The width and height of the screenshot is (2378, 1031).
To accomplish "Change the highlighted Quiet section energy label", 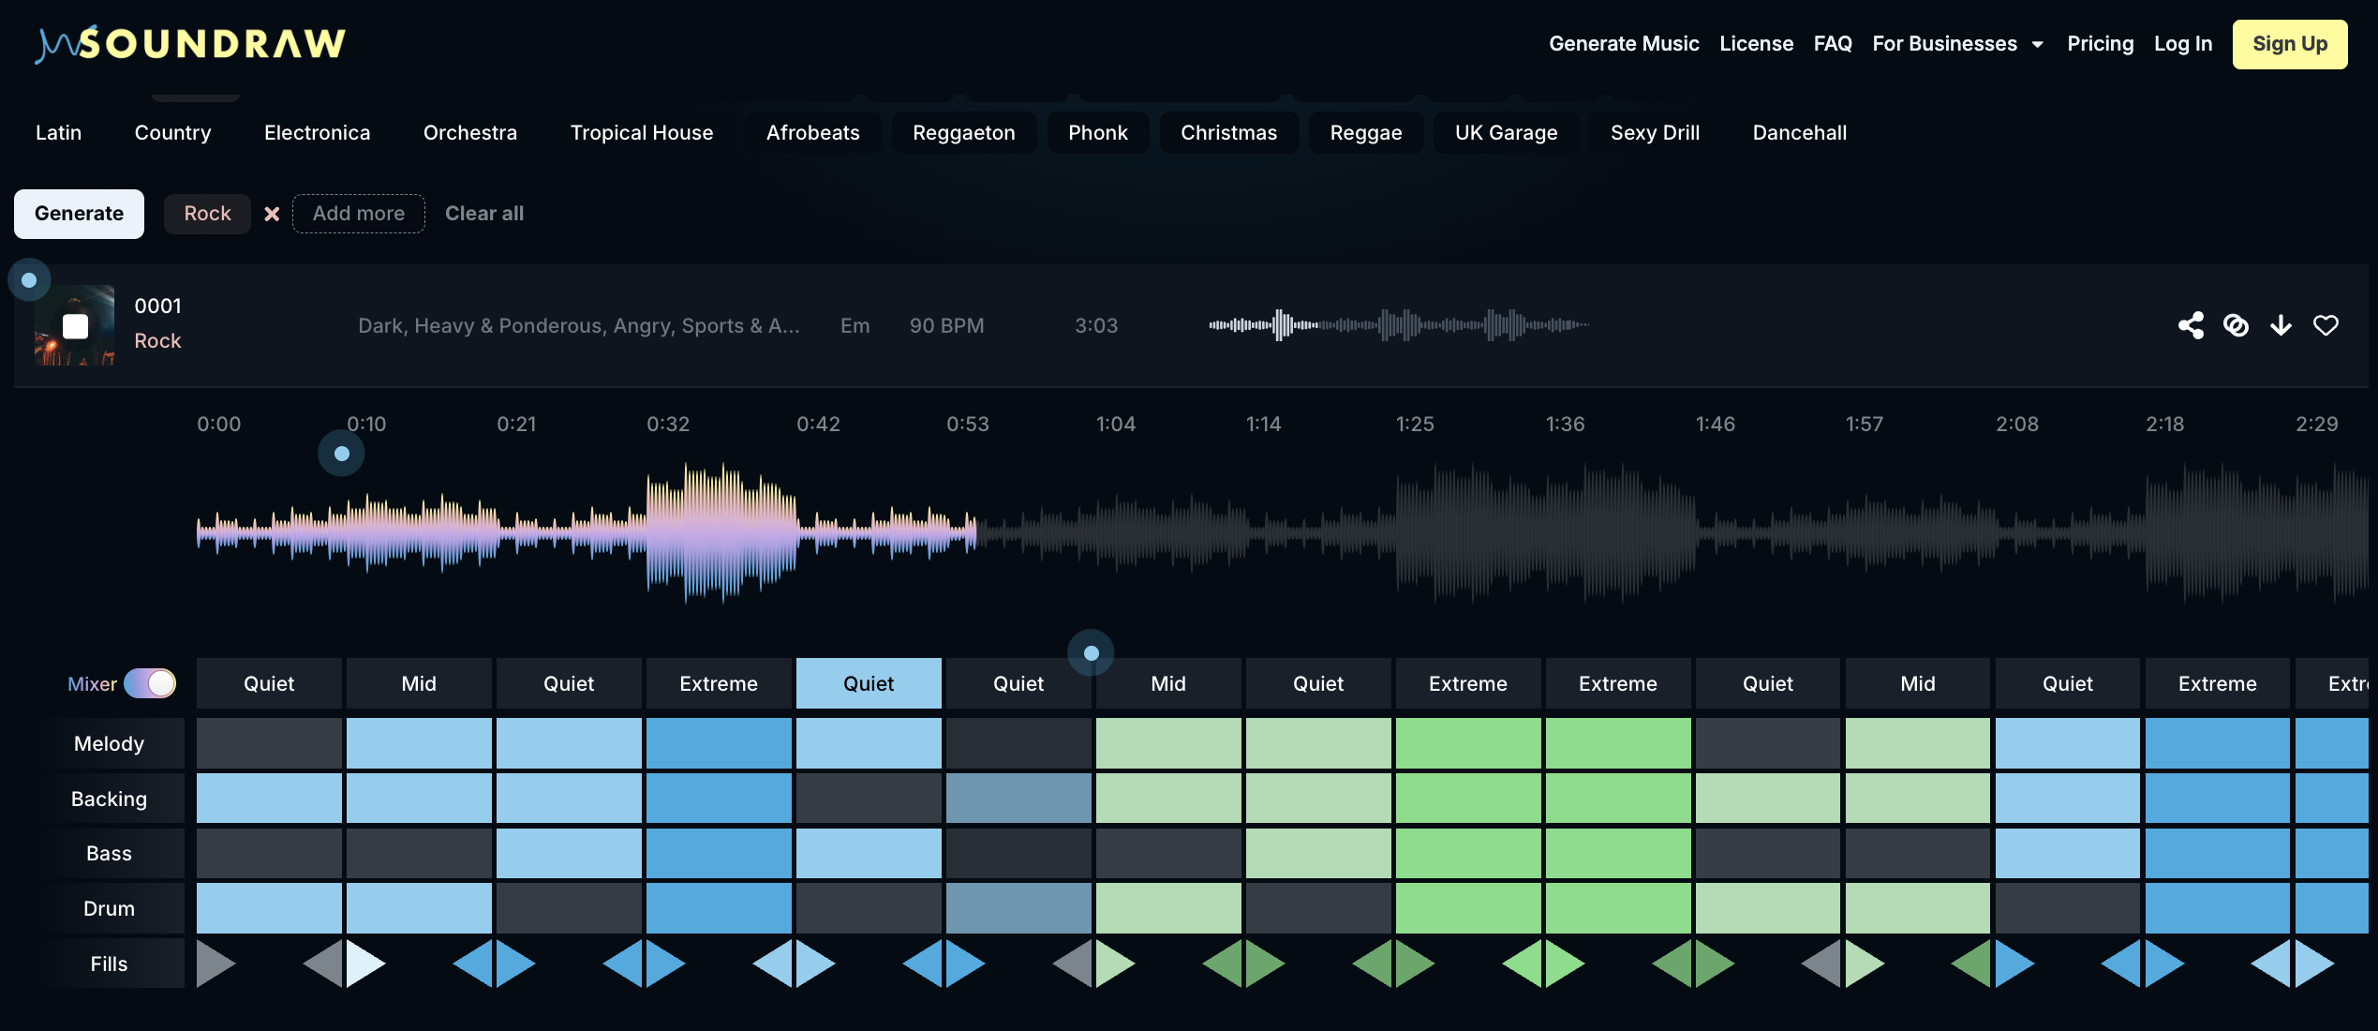I will [x=868, y=683].
